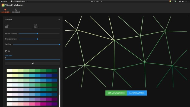Viewport: 190px width, 107px height.
Task: Select the yellow-to-green color palette
Action: tap(32, 71)
